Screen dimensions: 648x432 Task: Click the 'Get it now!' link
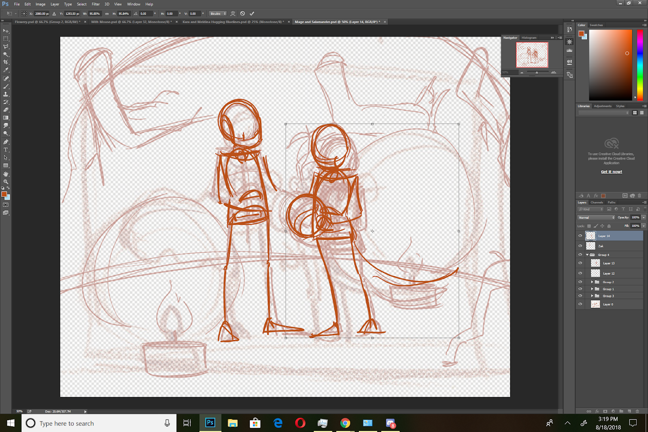[611, 172]
